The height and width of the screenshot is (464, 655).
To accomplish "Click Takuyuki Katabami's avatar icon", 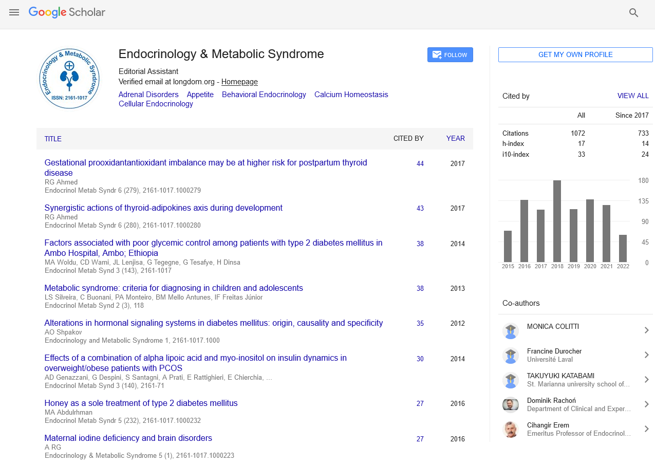I will (x=510, y=380).
